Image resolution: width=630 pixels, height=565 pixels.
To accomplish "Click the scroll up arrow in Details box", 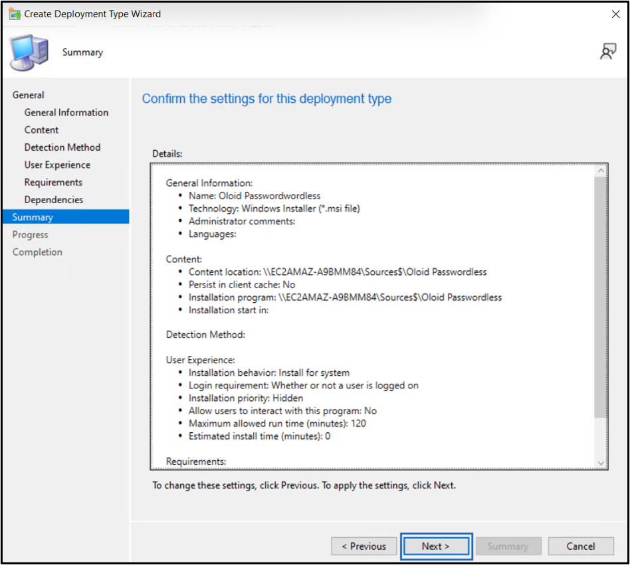I will tap(601, 171).
